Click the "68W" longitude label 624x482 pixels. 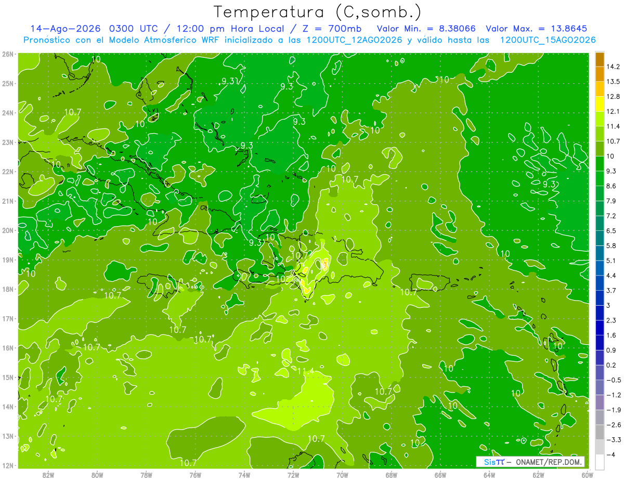(392, 475)
